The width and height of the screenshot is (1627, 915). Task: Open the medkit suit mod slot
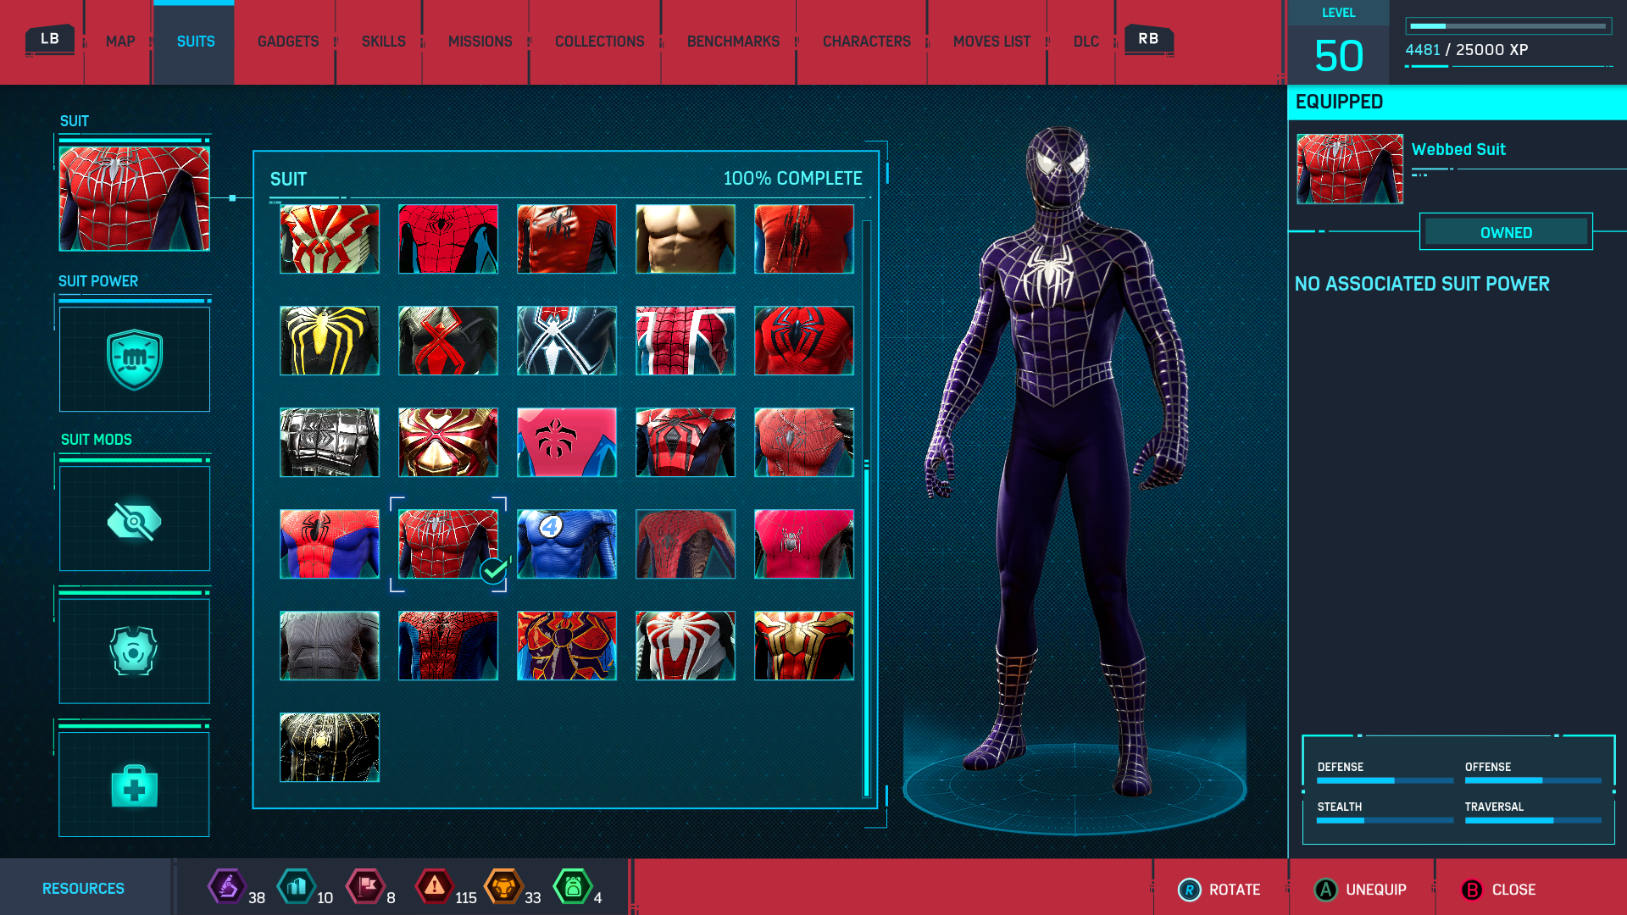pos(135,785)
